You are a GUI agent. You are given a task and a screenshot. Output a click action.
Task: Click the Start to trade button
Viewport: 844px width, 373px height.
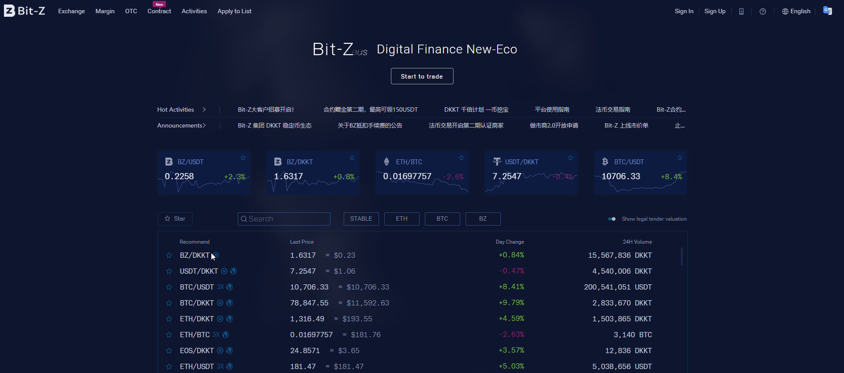(x=422, y=76)
